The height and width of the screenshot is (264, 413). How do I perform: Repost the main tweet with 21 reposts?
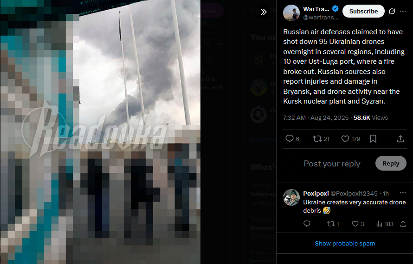pos(321,139)
